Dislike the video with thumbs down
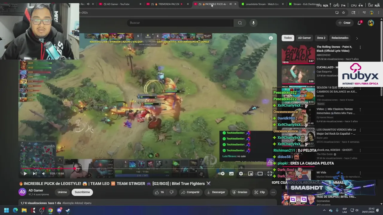383x215 pixels. pos(171,192)
